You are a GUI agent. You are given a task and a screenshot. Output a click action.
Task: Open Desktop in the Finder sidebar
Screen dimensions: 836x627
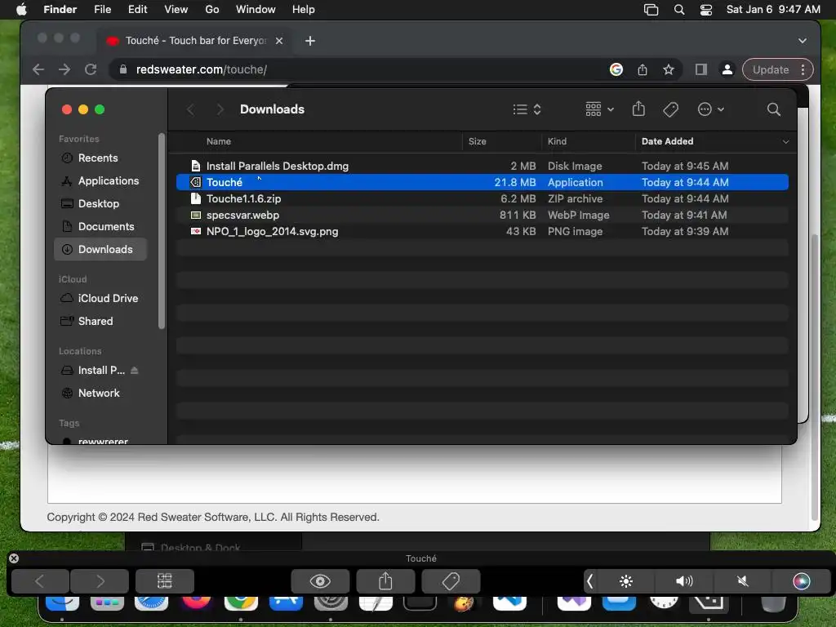click(x=98, y=203)
